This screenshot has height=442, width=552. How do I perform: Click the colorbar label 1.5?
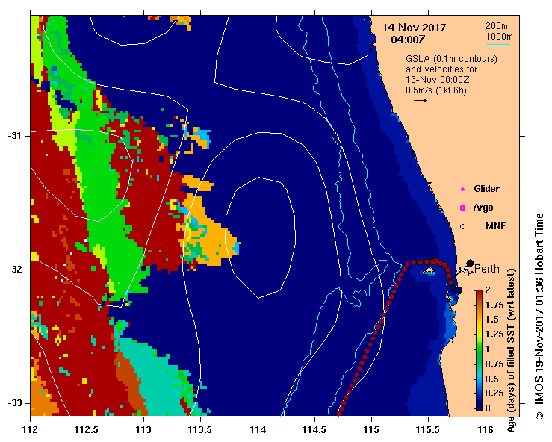coord(491,320)
